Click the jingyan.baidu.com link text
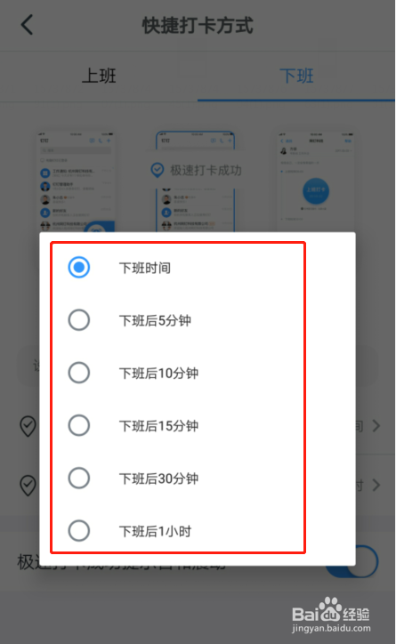396x644 pixels. click(331, 628)
